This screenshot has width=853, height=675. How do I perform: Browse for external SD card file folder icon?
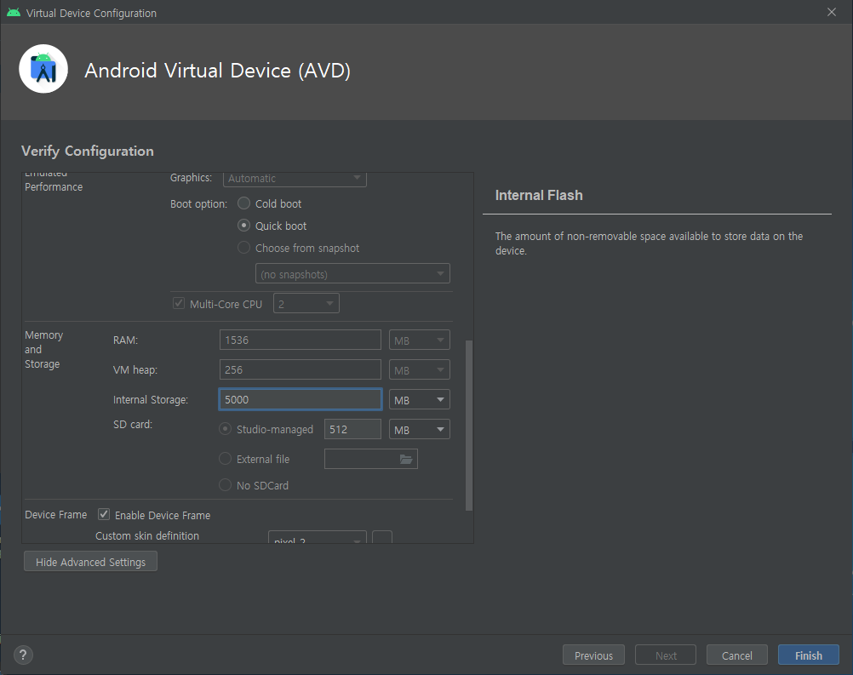click(x=406, y=459)
